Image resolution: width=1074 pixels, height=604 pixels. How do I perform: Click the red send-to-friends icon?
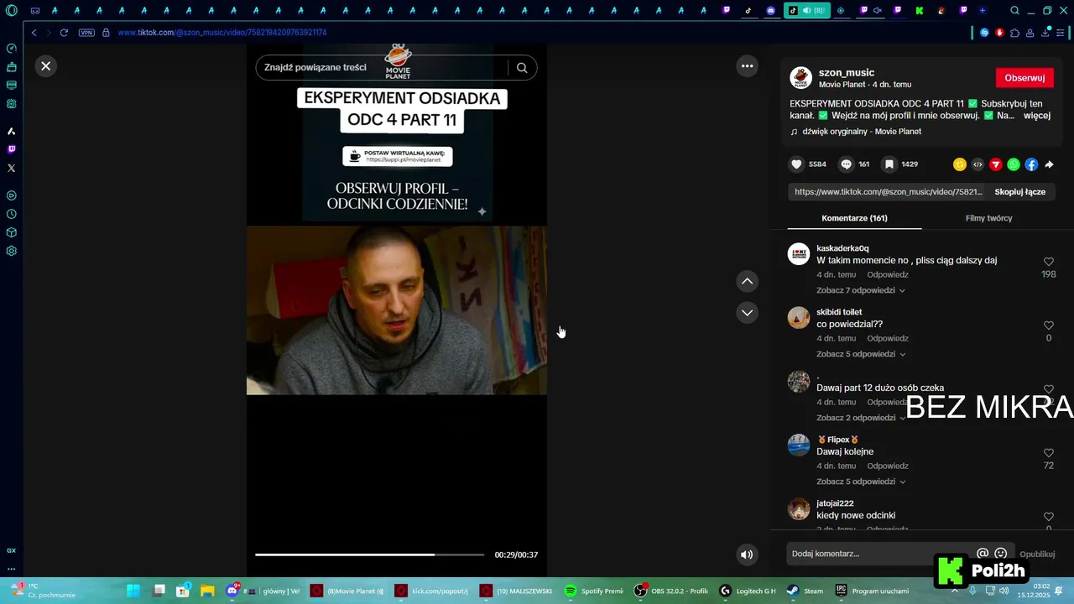point(996,164)
